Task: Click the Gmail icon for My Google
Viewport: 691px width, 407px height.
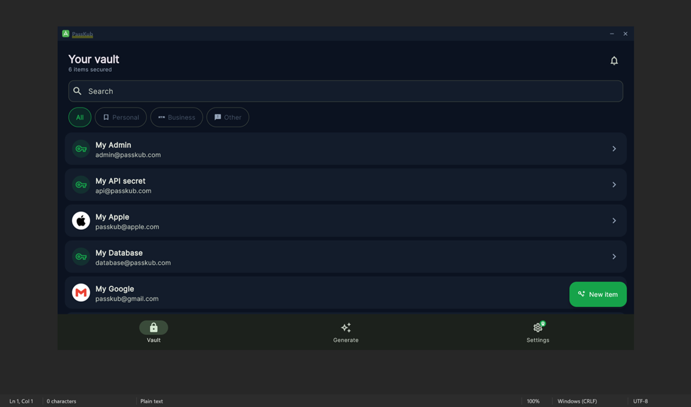Action: coord(81,293)
